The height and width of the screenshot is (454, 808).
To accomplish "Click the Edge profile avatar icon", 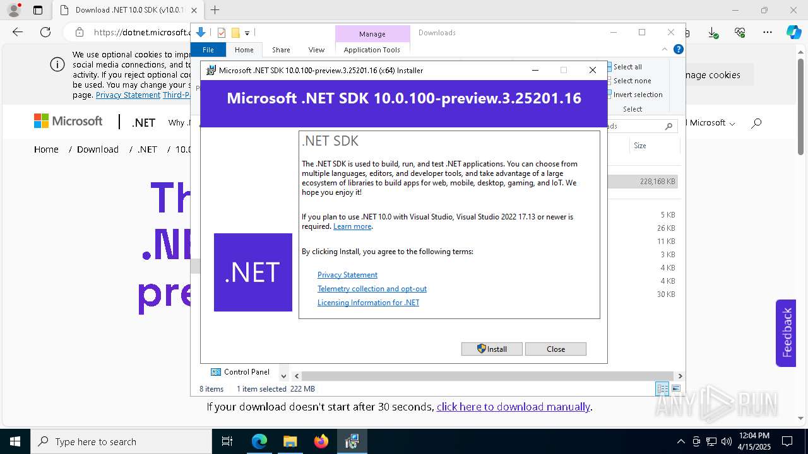I will [13, 10].
